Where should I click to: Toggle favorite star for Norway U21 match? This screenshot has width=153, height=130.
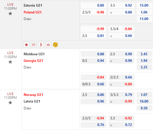point(10,103)
